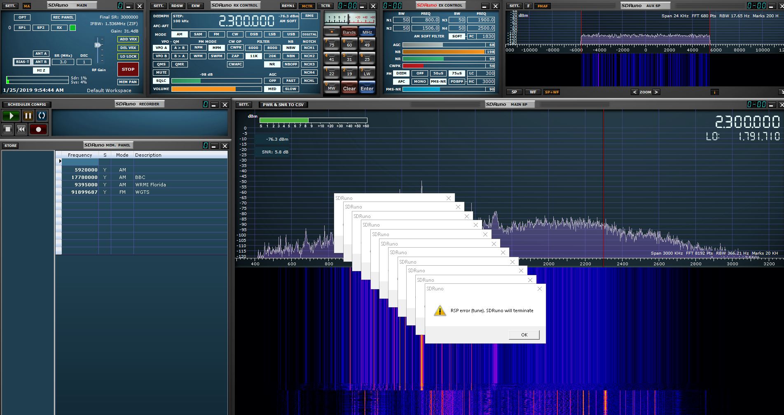Click the orange VOLUME bar
Screen dimensions: 784x415
tap(216, 89)
